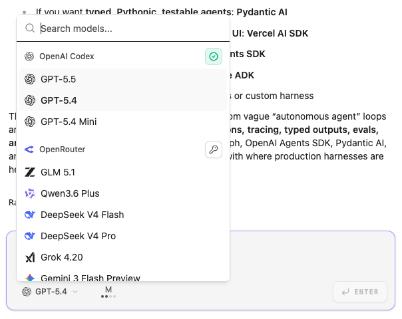The width and height of the screenshot is (402, 319).
Task: Click the OpenAI logo in the composer model selector
Action: (x=27, y=292)
